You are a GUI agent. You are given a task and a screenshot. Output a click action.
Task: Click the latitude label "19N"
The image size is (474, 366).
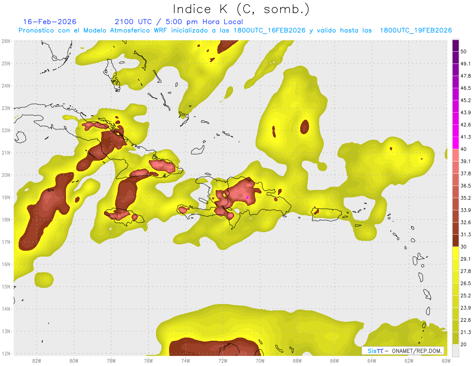click(6, 197)
